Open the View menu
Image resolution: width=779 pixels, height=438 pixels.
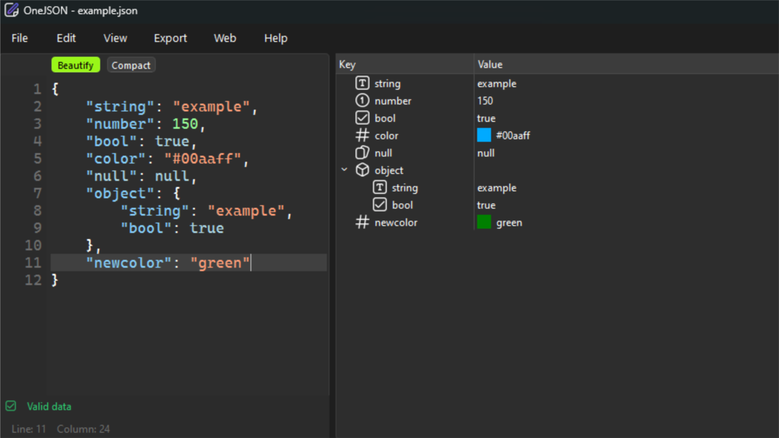pyautogui.click(x=115, y=38)
